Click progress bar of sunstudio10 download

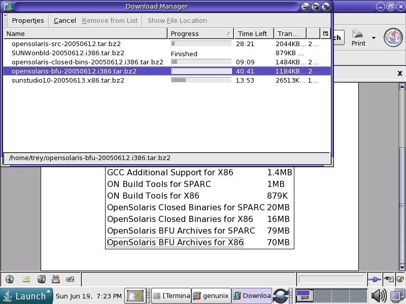pyautogui.click(x=201, y=80)
